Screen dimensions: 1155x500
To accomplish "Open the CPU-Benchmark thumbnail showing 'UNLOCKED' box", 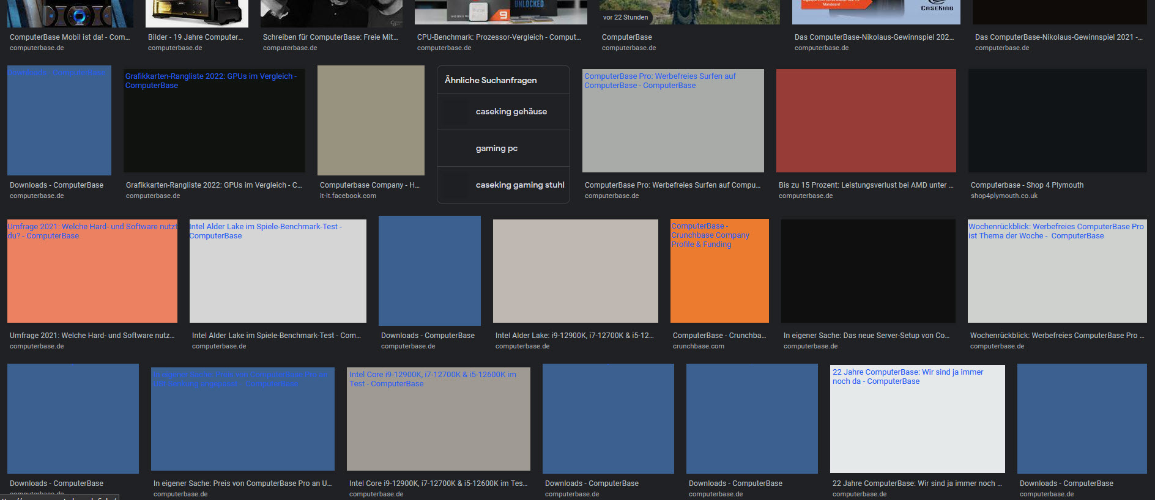I will coord(501,12).
